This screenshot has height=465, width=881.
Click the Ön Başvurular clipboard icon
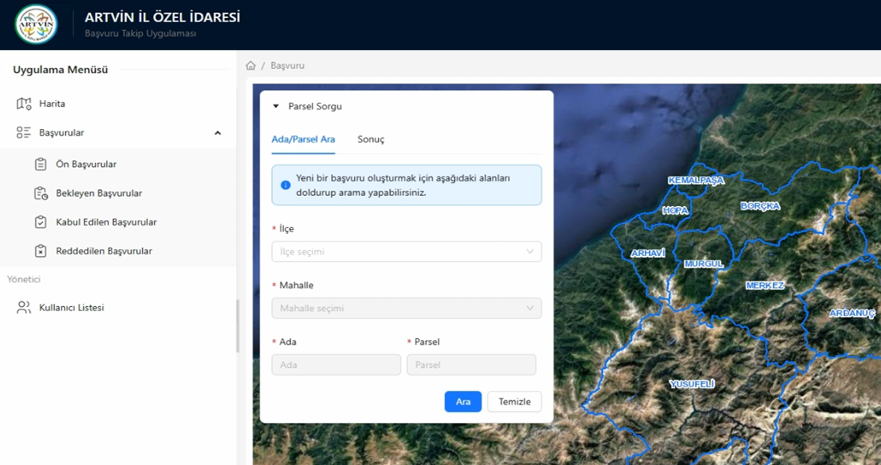coord(41,164)
